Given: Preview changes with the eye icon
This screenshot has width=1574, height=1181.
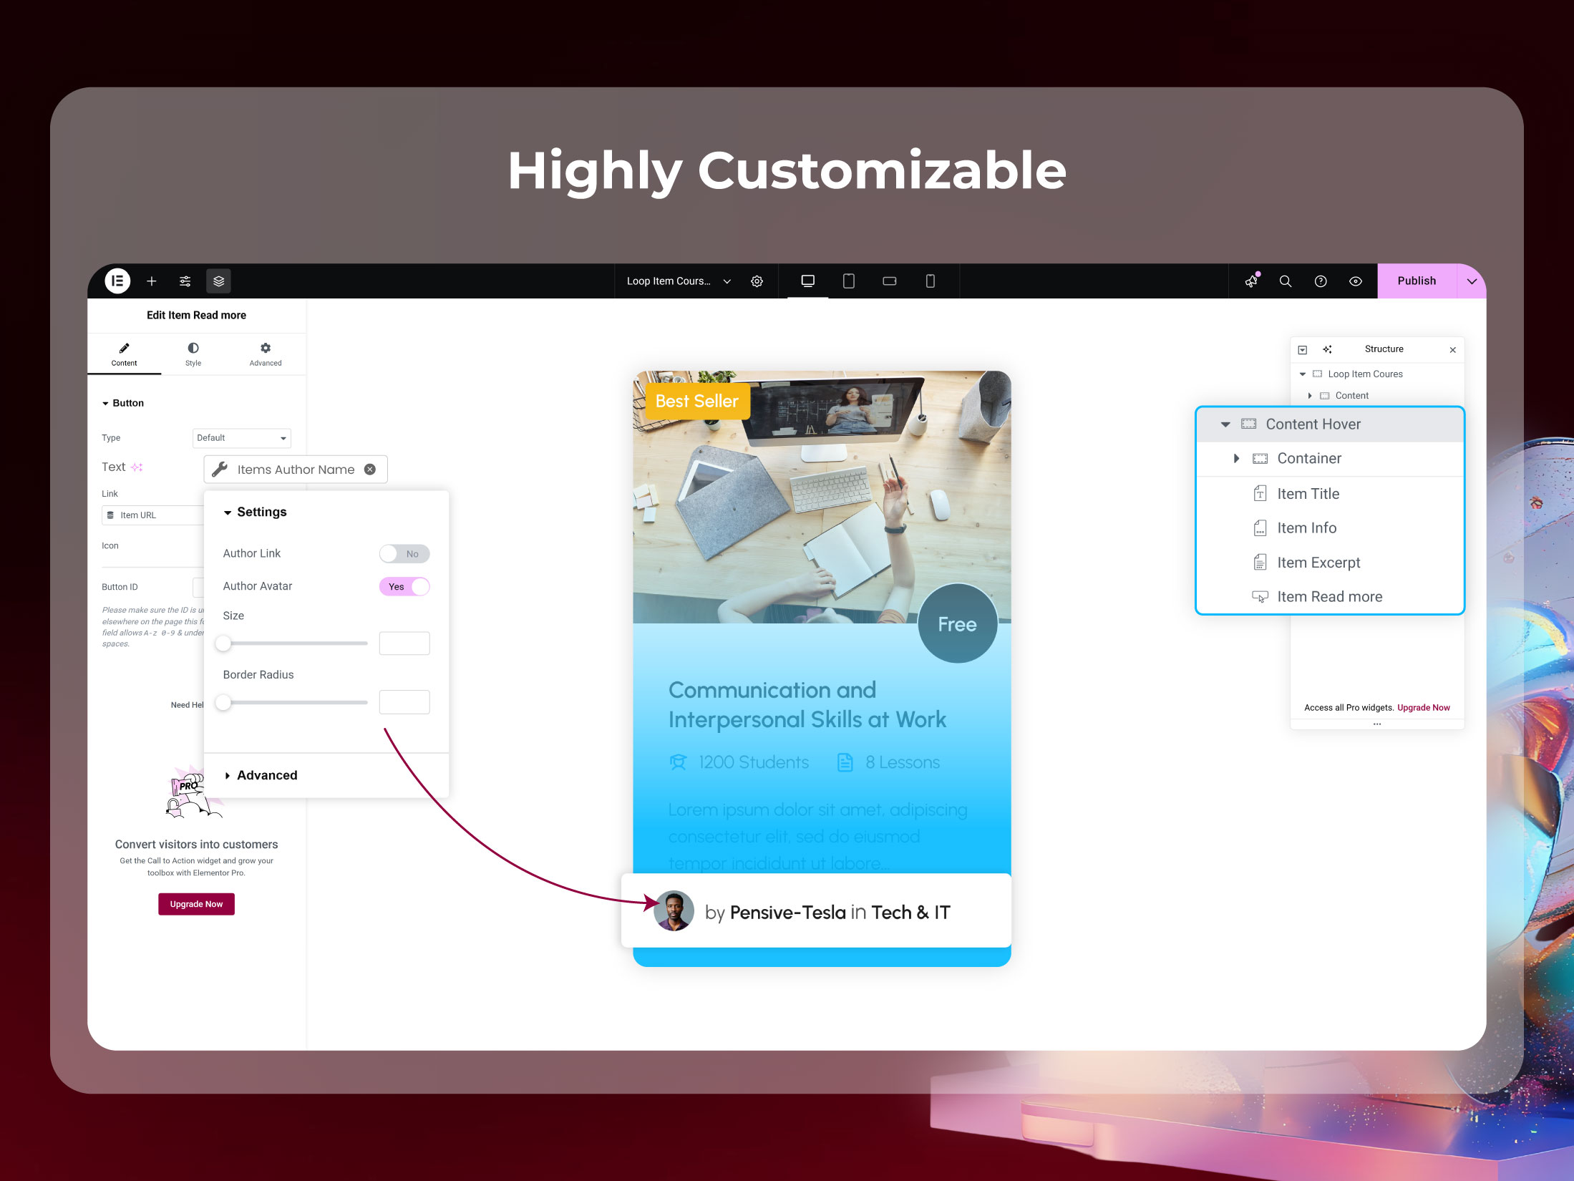Looking at the screenshot, I should [1355, 281].
